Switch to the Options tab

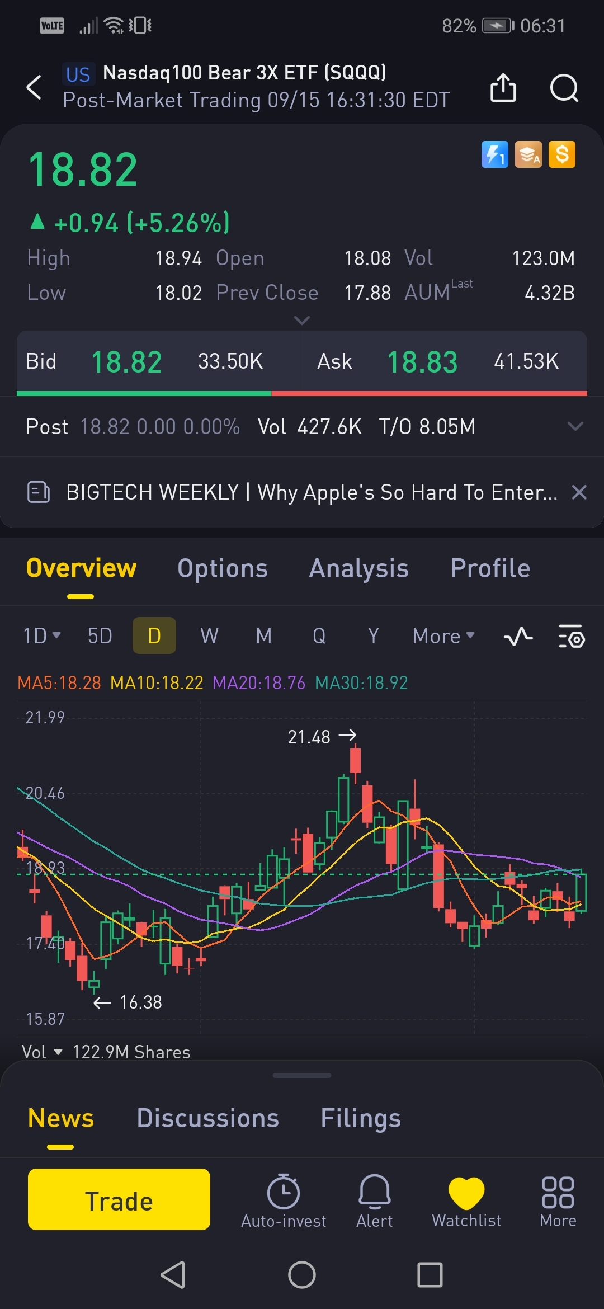coord(223,568)
